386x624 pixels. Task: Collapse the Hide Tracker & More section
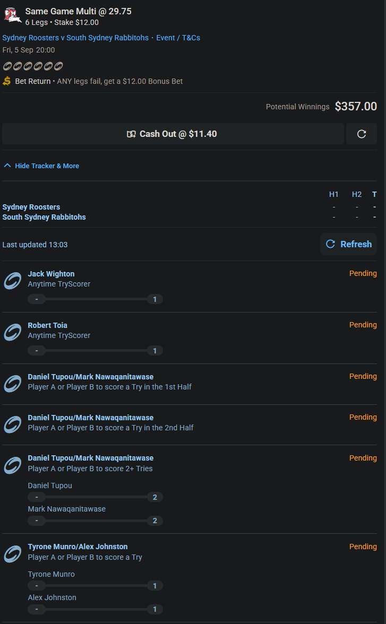click(41, 166)
